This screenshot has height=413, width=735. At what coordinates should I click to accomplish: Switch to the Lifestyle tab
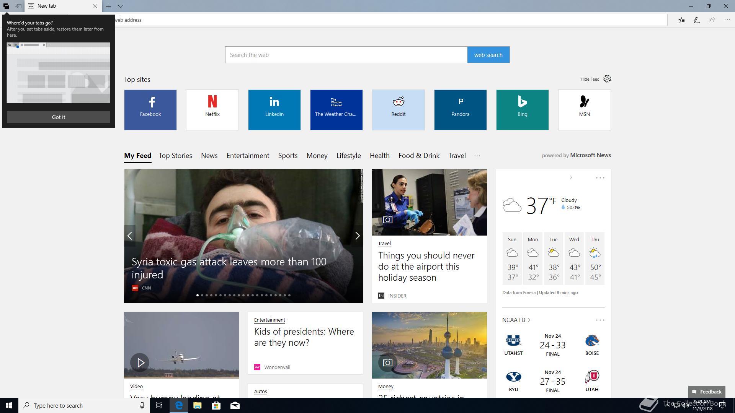(348, 156)
